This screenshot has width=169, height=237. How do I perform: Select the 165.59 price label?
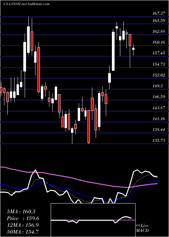(x=159, y=21)
